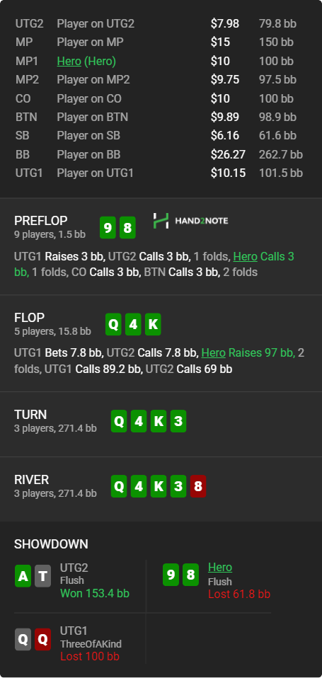Click the red 8 river card
This screenshot has height=678, width=322.
tap(198, 486)
